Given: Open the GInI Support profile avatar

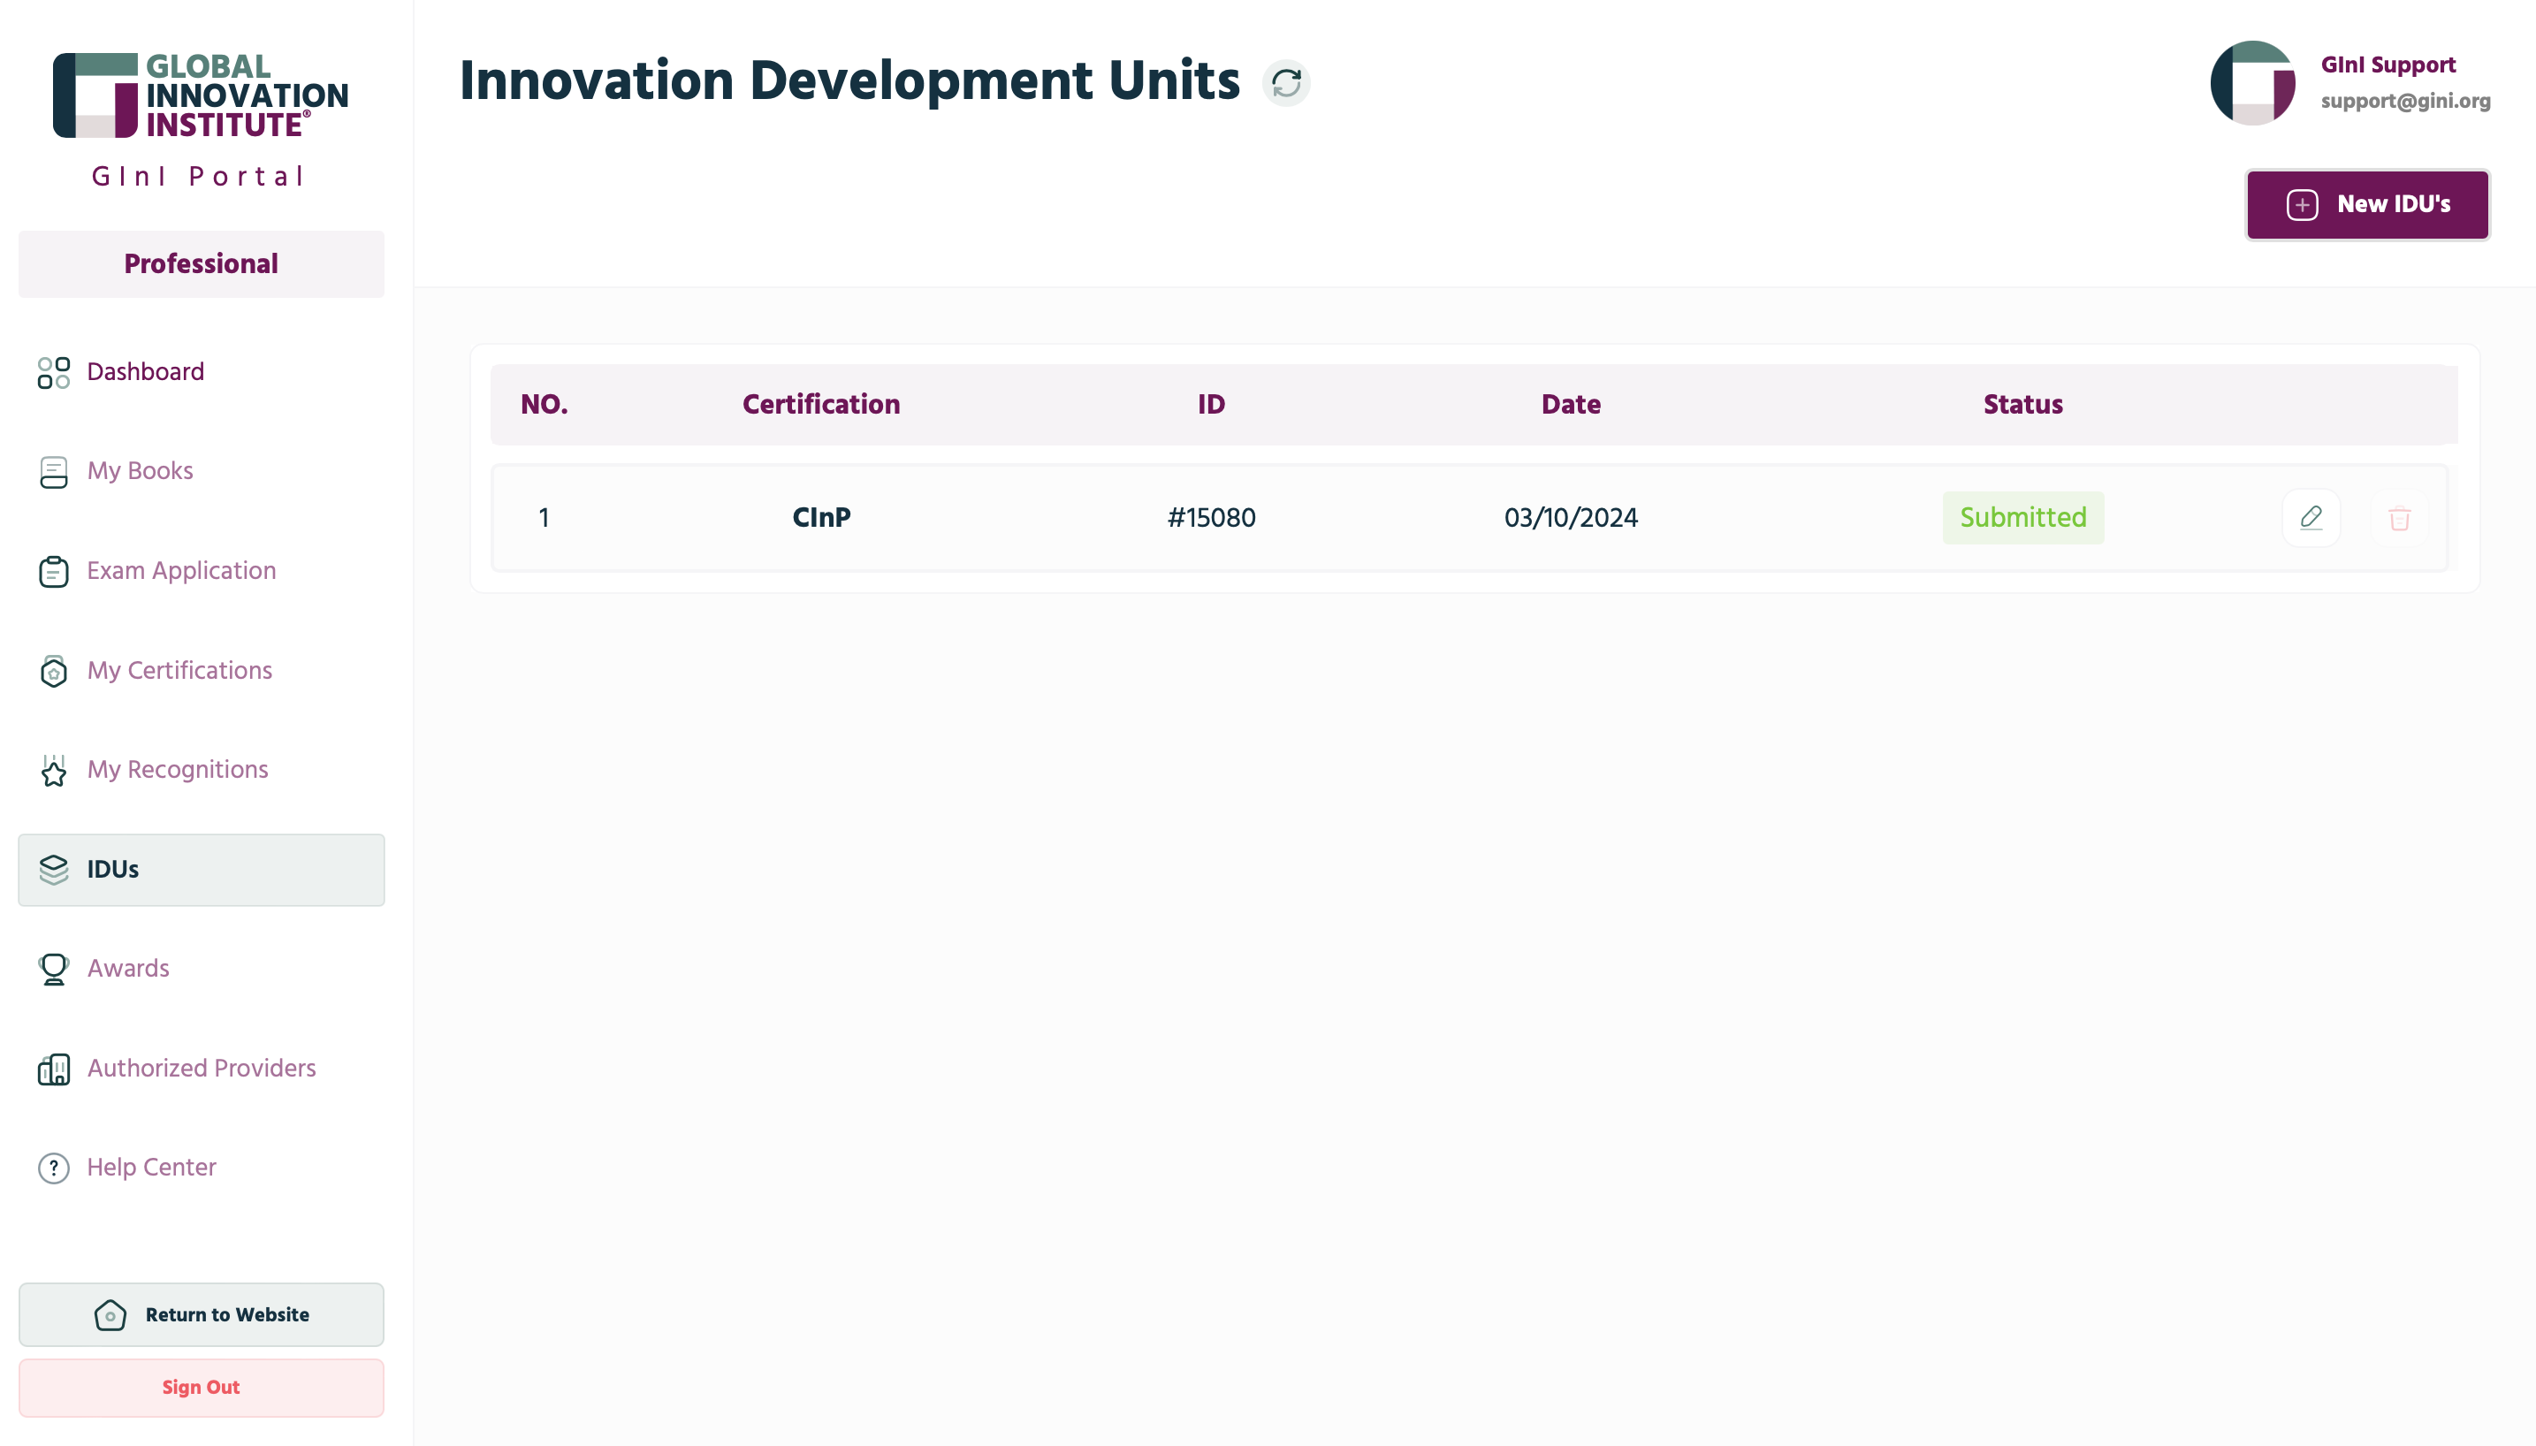Looking at the screenshot, I should (2252, 82).
